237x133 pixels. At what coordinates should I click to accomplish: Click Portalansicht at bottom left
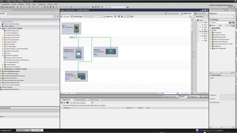[6, 130]
